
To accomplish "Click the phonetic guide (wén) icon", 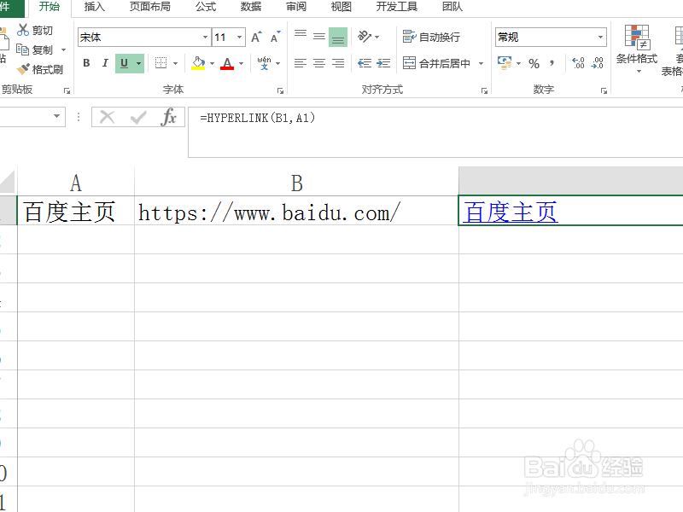I will 264,63.
